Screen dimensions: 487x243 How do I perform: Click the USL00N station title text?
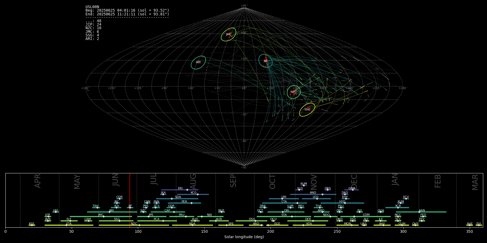(92, 7)
